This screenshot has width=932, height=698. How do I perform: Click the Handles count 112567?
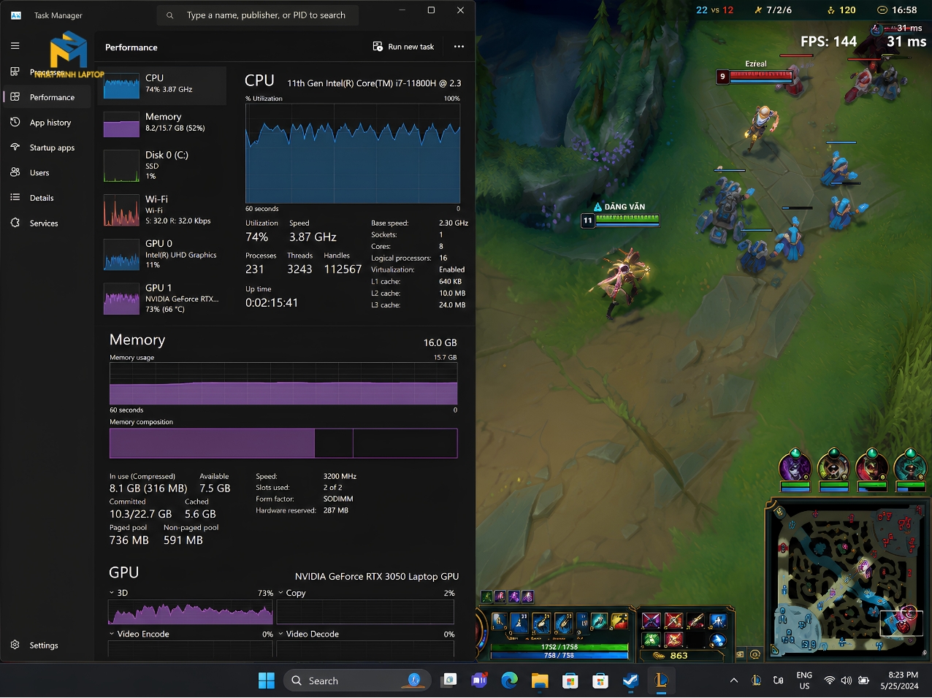point(343,269)
